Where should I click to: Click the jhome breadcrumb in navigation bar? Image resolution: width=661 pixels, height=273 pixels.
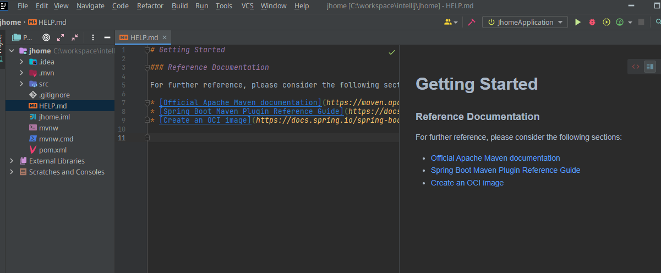click(x=10, y=22)
